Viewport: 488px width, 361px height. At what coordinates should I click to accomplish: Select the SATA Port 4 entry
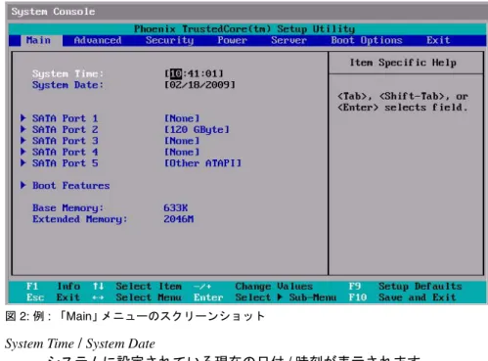[65, 152]
